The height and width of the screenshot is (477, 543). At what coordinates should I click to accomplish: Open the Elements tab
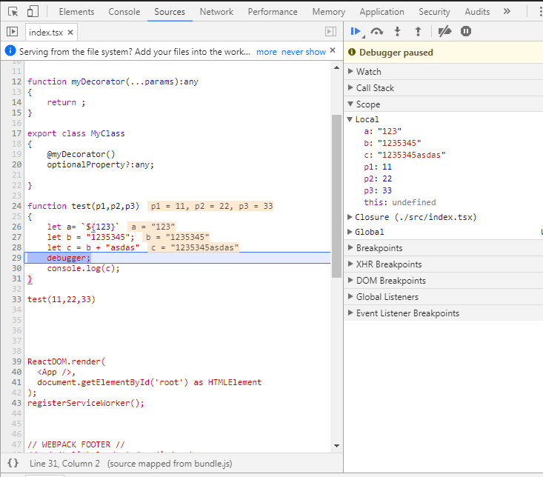pos(76,12)
